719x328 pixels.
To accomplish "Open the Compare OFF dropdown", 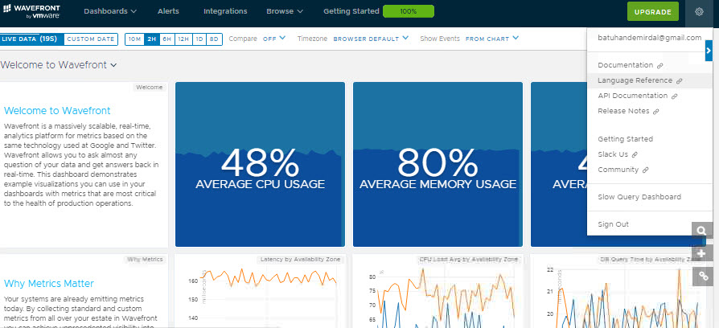I will (274, 38).
